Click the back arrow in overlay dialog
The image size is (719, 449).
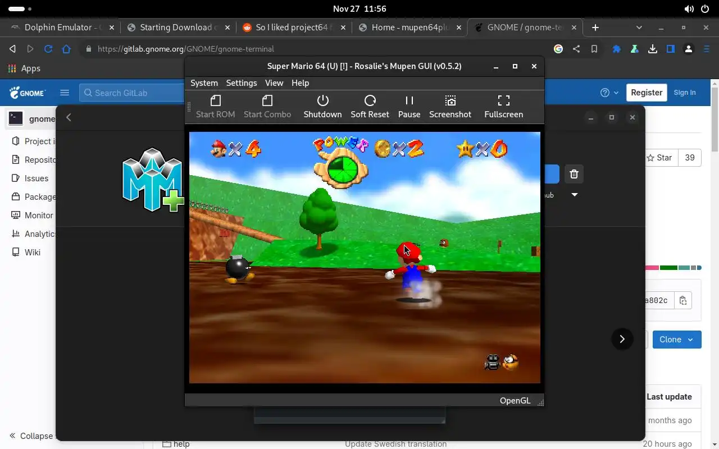pos(69,117)
